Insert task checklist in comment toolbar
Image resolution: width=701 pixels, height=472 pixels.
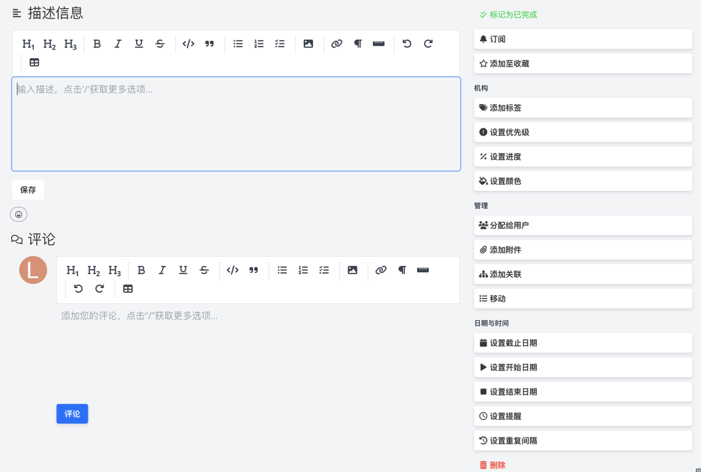pos(324,270)
